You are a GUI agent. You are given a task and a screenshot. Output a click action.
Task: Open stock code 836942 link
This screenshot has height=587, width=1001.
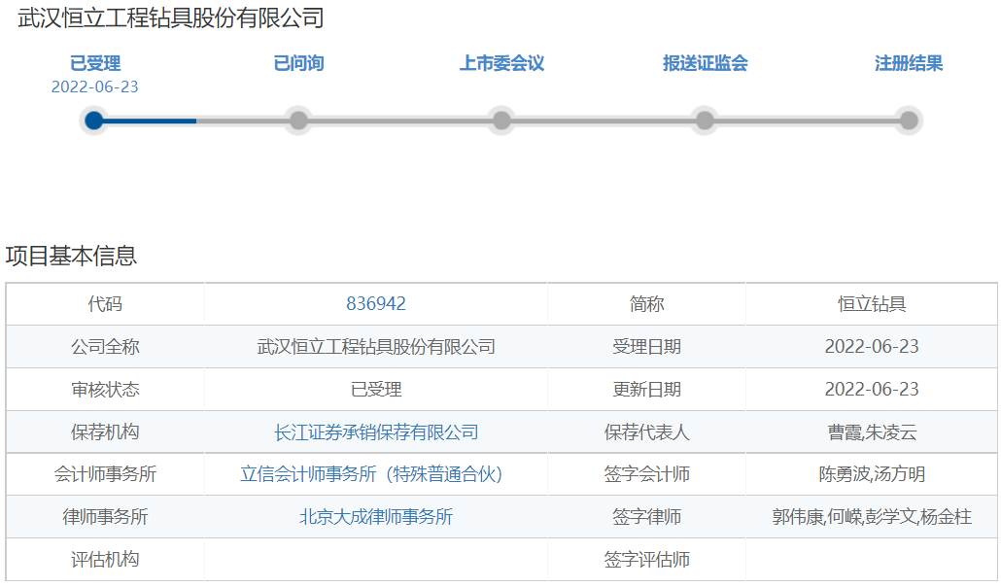coord(376,303)
